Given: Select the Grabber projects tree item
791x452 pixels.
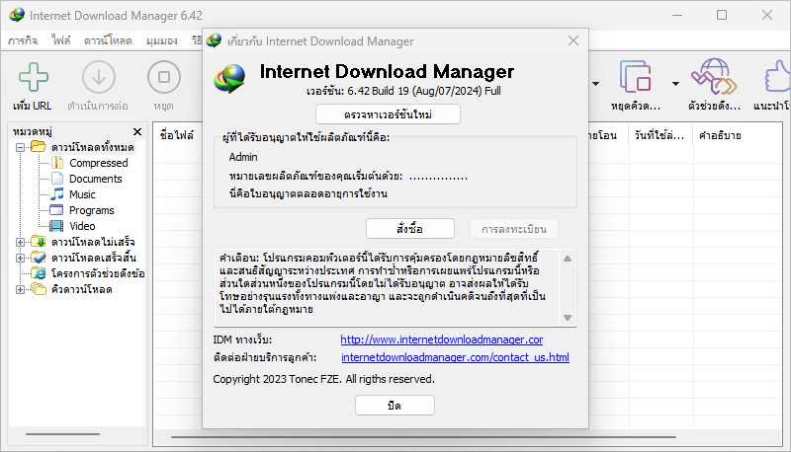Looking at the screenshot, I should (98, 273).
